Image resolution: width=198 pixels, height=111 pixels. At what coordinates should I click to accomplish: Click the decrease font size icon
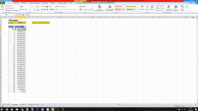(x=39, y=6)
